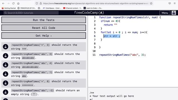
Task: Click the flask icon for the "*", 8 test
Action: (6, 83)
